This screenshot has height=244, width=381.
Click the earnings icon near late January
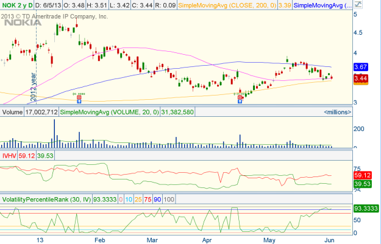pyautogui.click(x=78, y=97)
